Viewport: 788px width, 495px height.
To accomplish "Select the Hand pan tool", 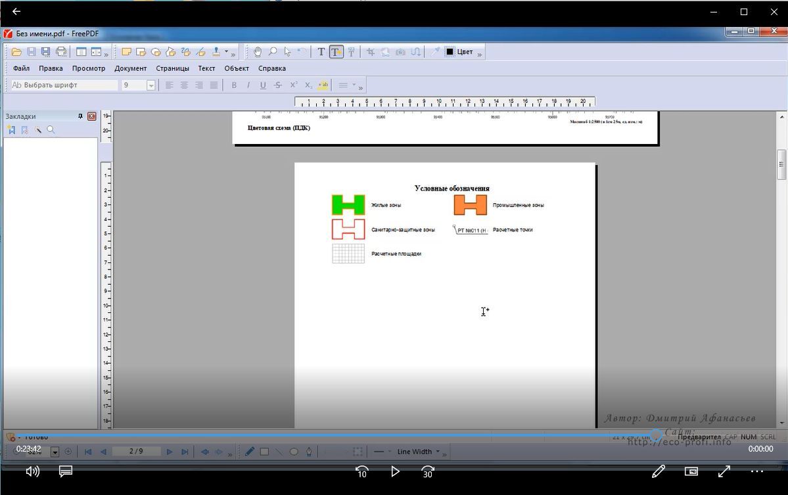I will tap(258, 52).
